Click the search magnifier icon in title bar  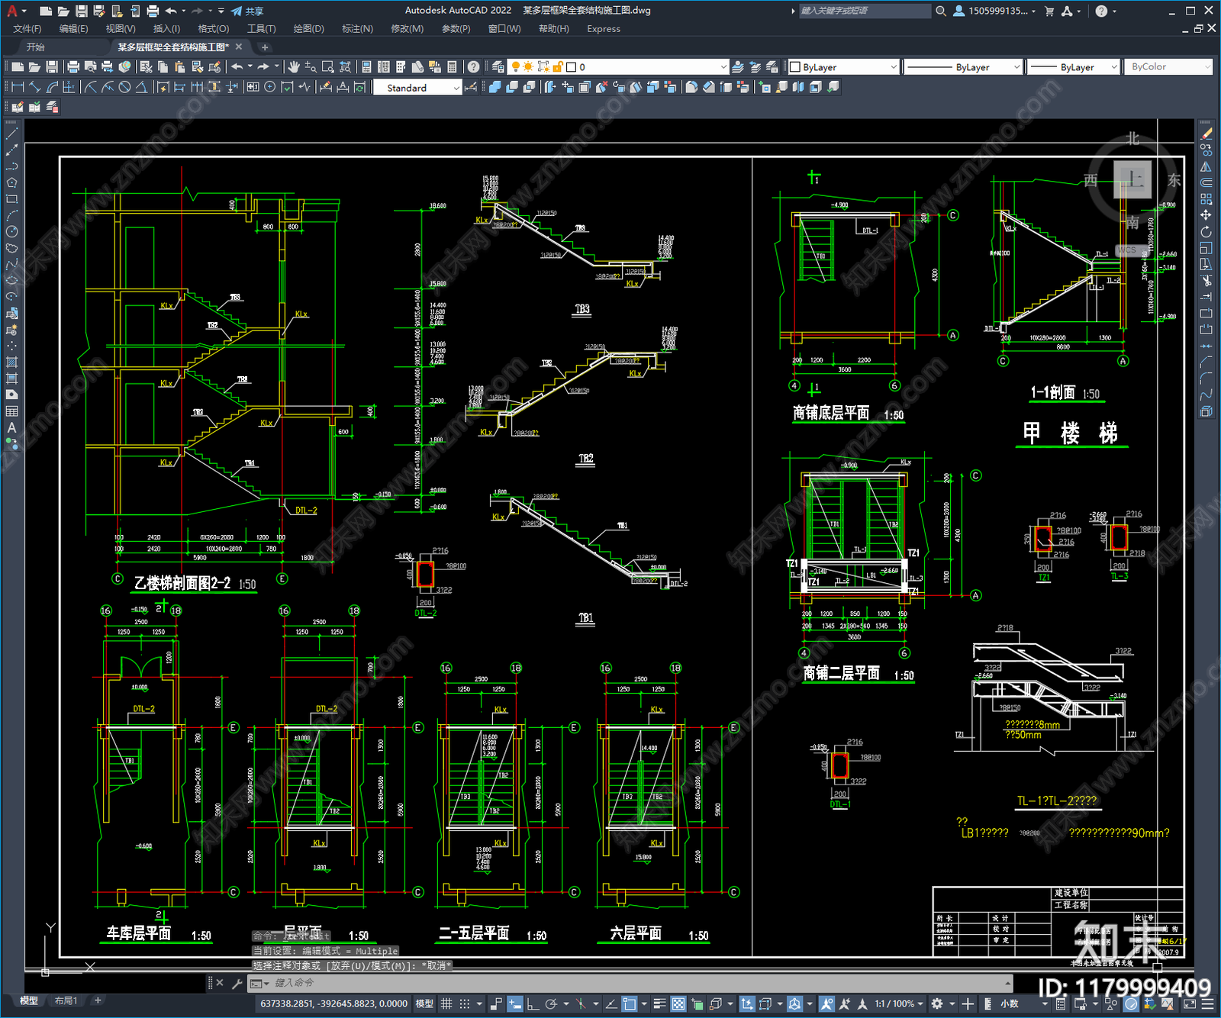[941, 11]
